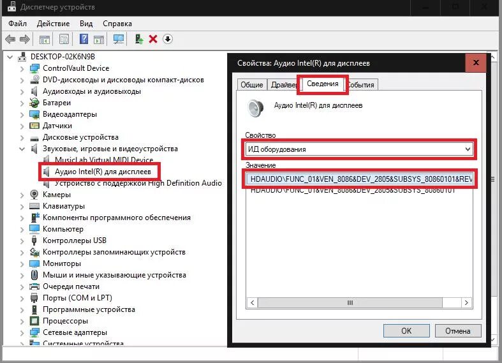Expand the ControlVault Device category
The width and height of the screenshot is (502, 363).
(x=22, y=69)
